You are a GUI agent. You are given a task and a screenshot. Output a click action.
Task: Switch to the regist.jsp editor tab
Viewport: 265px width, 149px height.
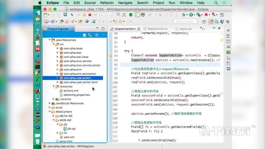183,29
